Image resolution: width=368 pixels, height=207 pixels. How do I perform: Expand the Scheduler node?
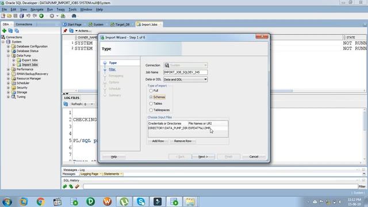pyautogui.click(x=9, y=83)
